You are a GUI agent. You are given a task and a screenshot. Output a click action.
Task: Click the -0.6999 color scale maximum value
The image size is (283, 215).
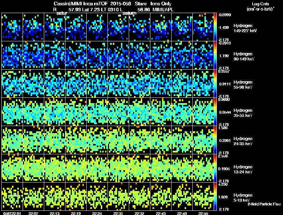(224, 15)
